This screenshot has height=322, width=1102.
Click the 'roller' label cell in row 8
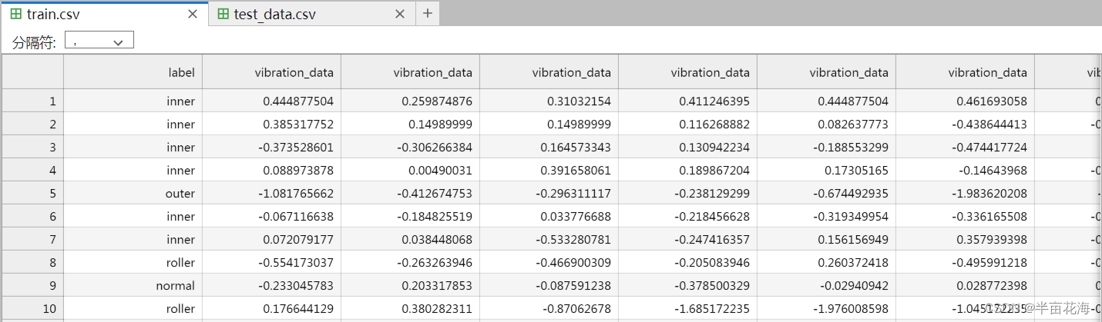(x=133, y=262)
